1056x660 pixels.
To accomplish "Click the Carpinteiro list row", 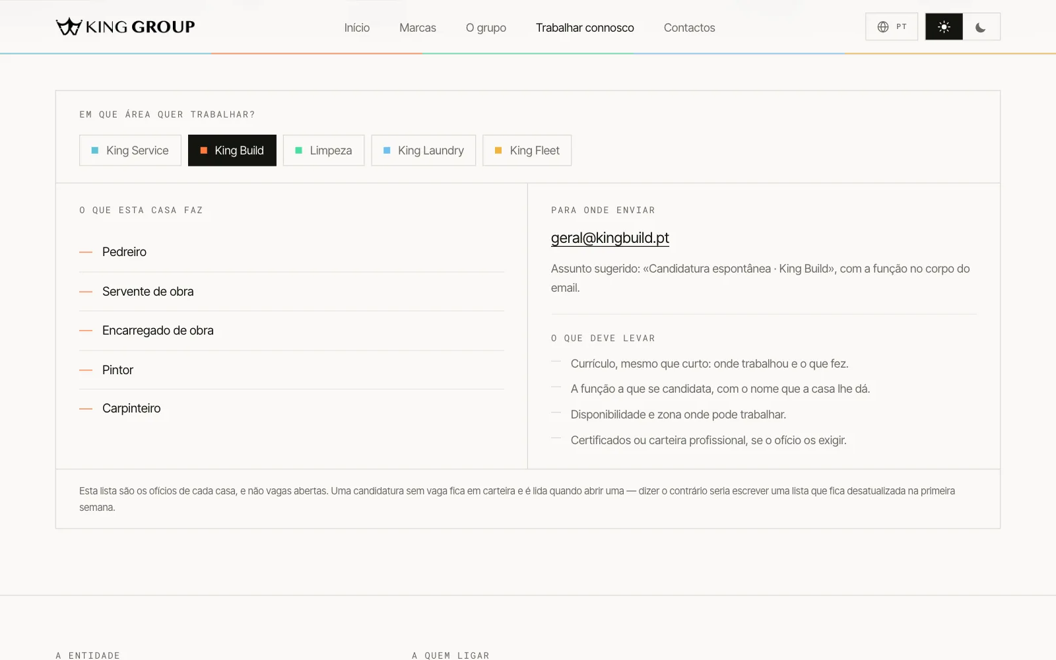I will coord(292,409).
